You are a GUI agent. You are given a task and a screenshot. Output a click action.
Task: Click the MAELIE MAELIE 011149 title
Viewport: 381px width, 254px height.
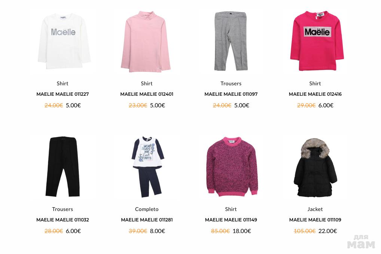click(231, 220)
